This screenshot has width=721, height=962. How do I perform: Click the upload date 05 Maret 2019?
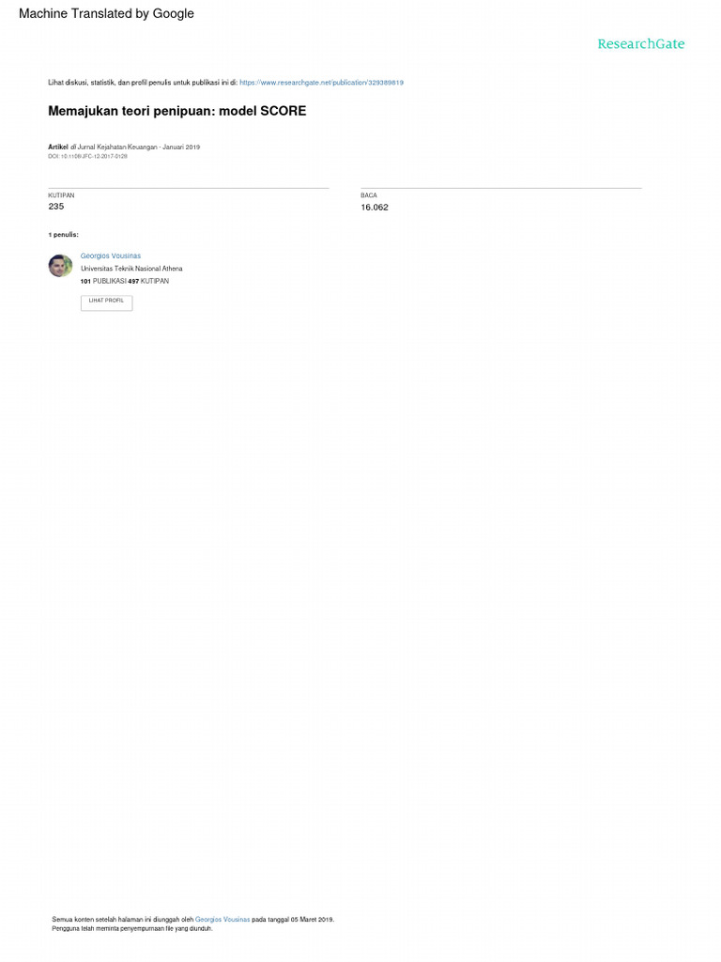coord(312,919)
